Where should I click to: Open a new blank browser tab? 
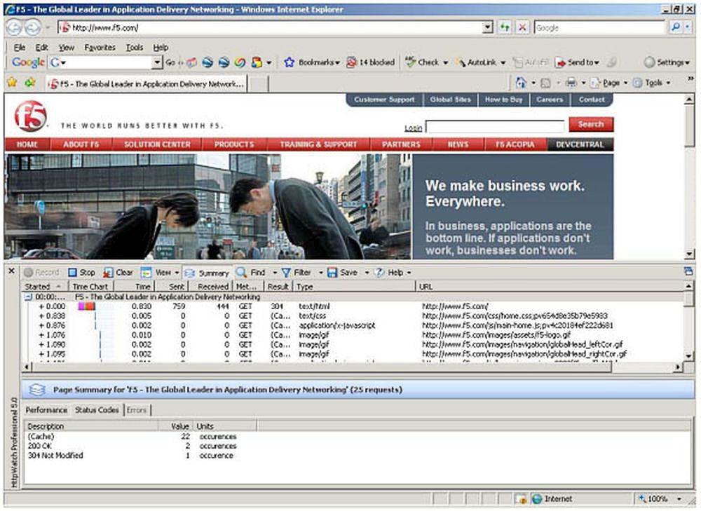258,83
